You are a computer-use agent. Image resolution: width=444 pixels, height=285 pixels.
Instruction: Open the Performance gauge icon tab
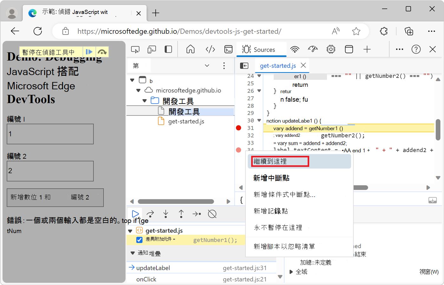click(x=313, y=49)
